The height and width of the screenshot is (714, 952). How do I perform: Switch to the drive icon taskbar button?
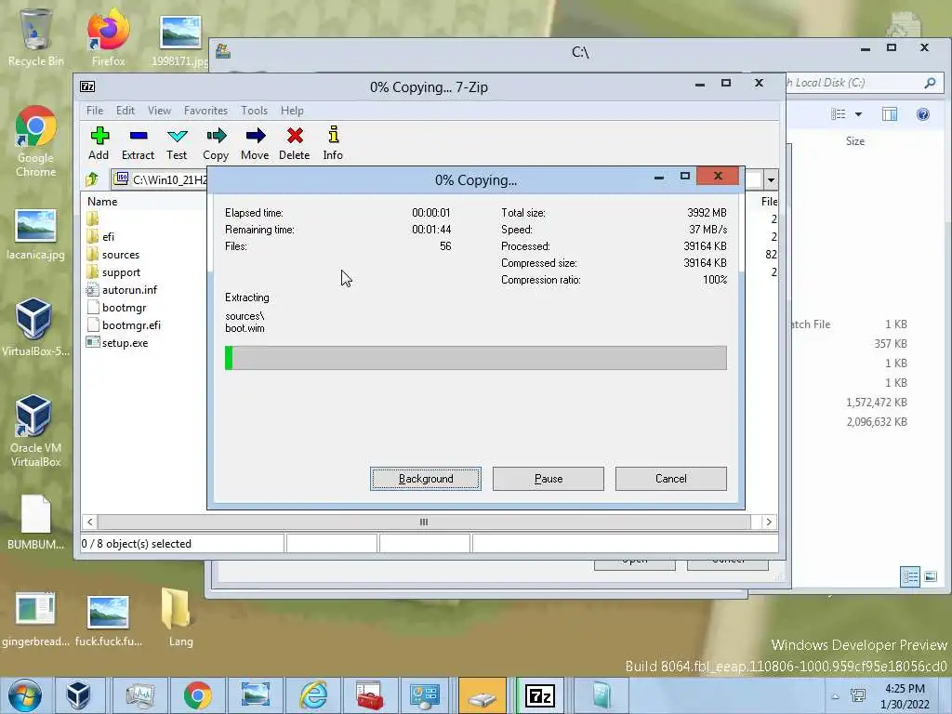[x=483, y=695]
